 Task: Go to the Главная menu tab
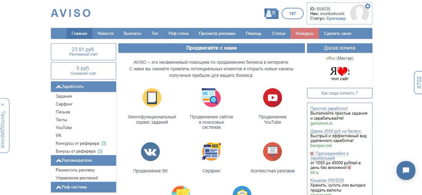coord(79,33)
